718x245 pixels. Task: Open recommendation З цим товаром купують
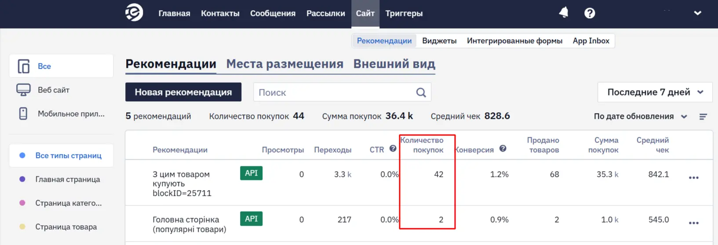click(182, 184)
